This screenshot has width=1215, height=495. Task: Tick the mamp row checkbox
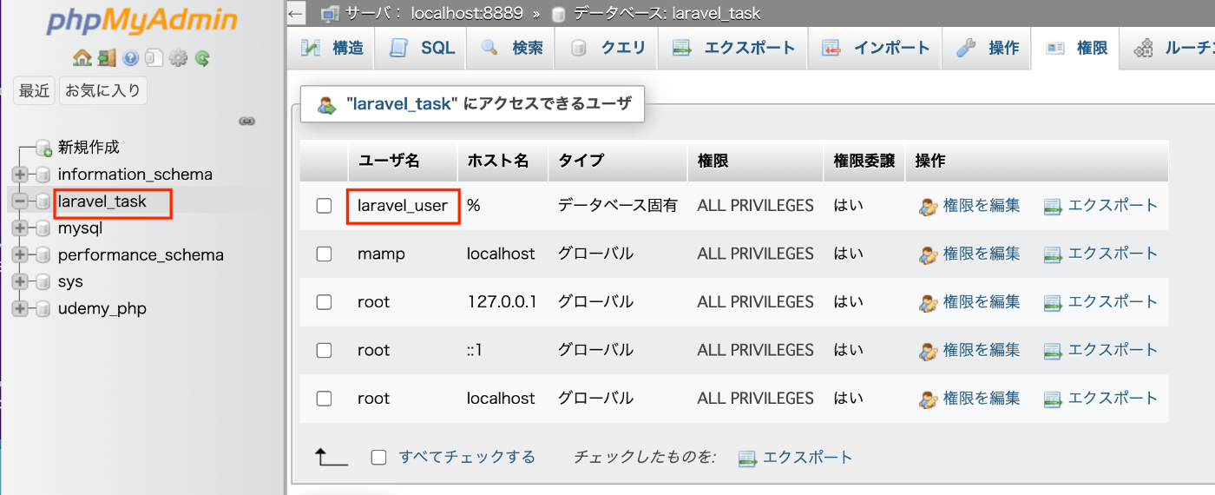point(324,254)
